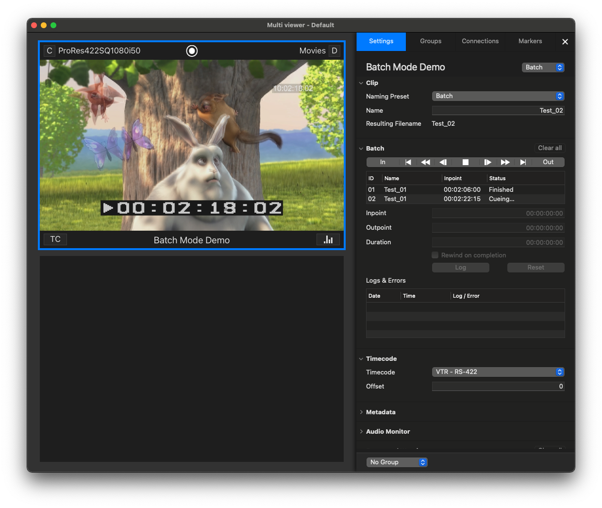Step one frame backward
The image size is (602, 508).
coord(443,162)
